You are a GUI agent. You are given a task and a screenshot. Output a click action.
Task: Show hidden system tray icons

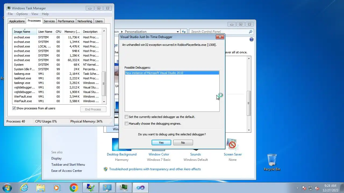point(297,188)
